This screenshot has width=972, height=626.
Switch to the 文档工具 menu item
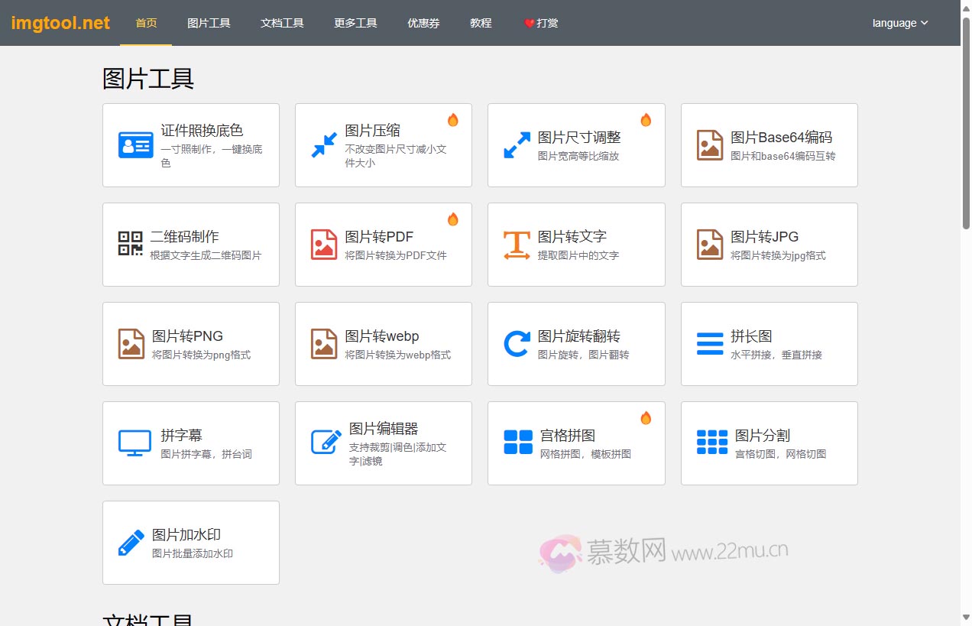tap(281, 23)
